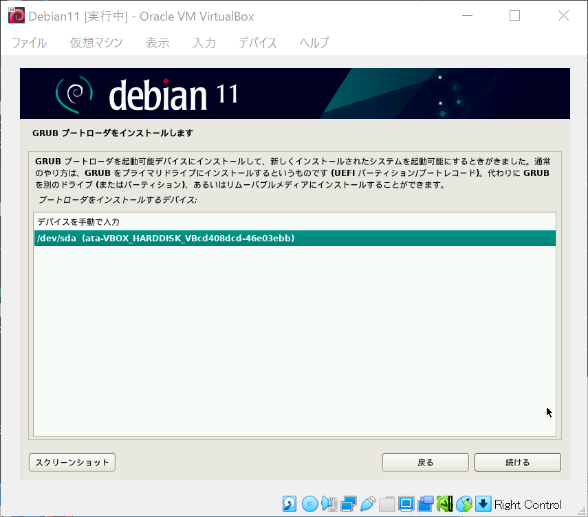Click the VirtualBox Debian icon in title bar

pos(17,16)
